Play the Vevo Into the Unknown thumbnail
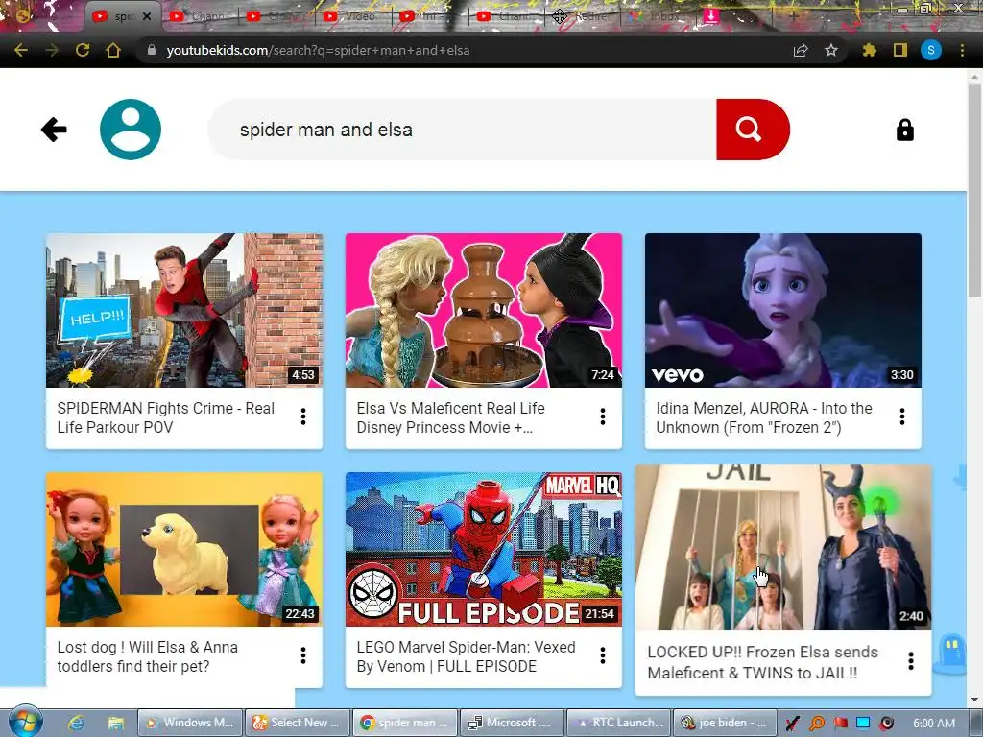Image resolution: width=983 pixels, height=737 pixels. click(783, 310)
